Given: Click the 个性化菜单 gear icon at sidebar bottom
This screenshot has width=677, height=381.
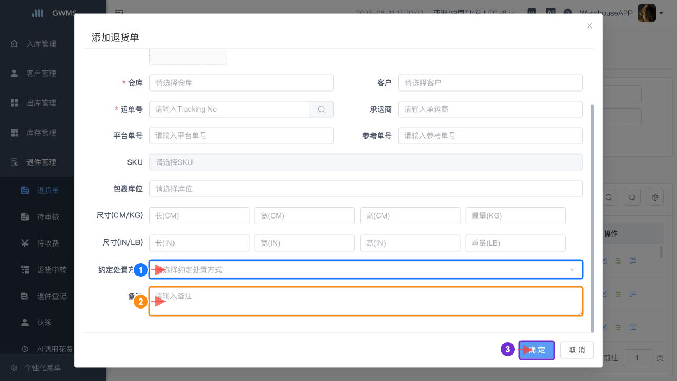Looking at the screenshot, I should [14, 368].
